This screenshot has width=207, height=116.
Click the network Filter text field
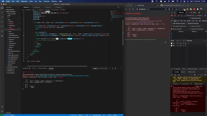click(x=180, y=18)
